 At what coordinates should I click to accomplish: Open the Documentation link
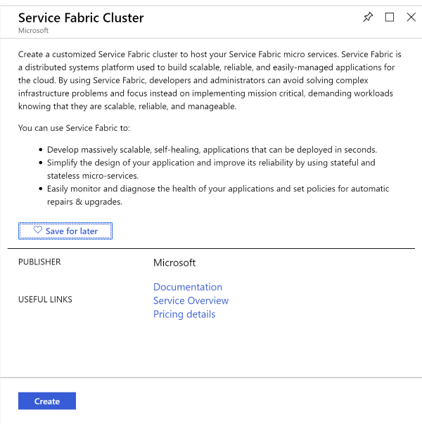coord(188,287)
